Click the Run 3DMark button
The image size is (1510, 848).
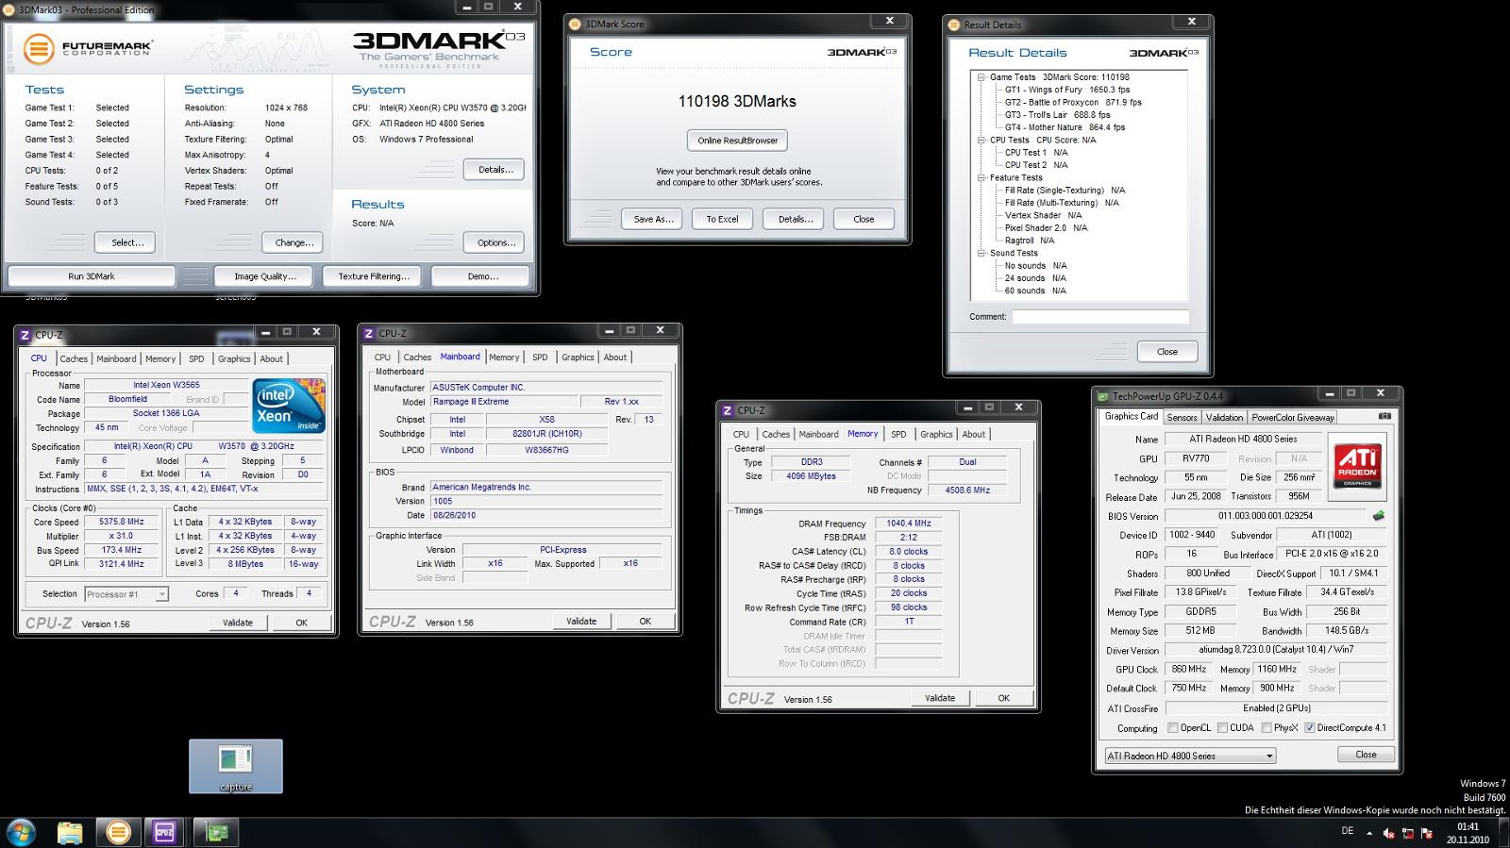(x=92, y=276)
